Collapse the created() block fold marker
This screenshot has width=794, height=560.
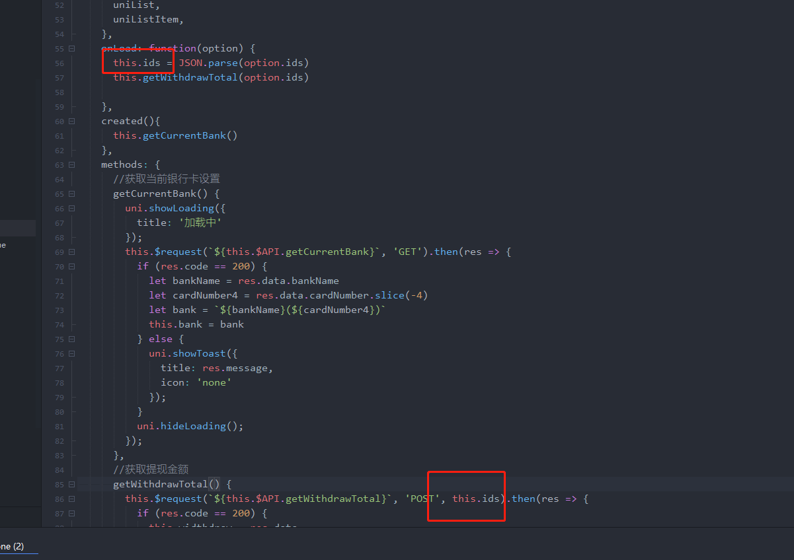[x=73, y=121]
